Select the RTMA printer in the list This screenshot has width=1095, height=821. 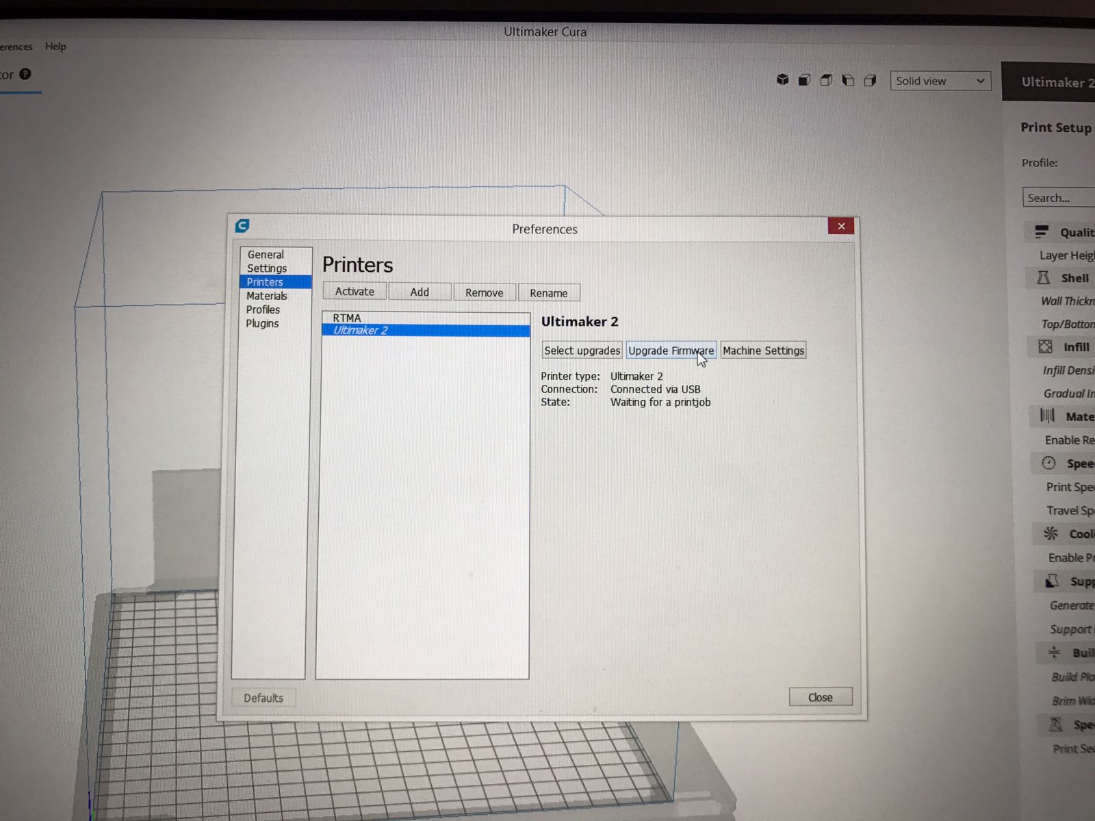(426, 318)
